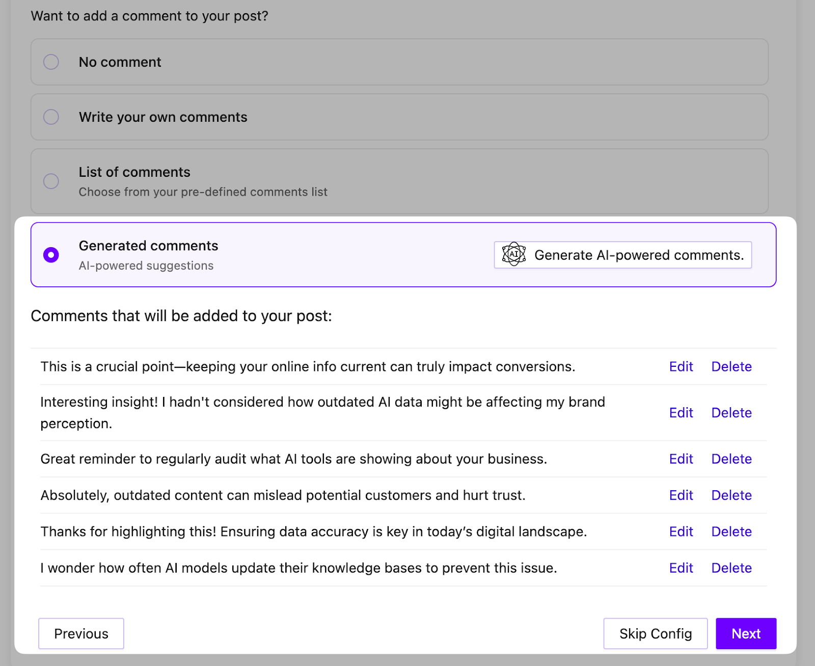815x666 pixels.
Task: Delete the comment about auditing AI tools
Action: 731,459
